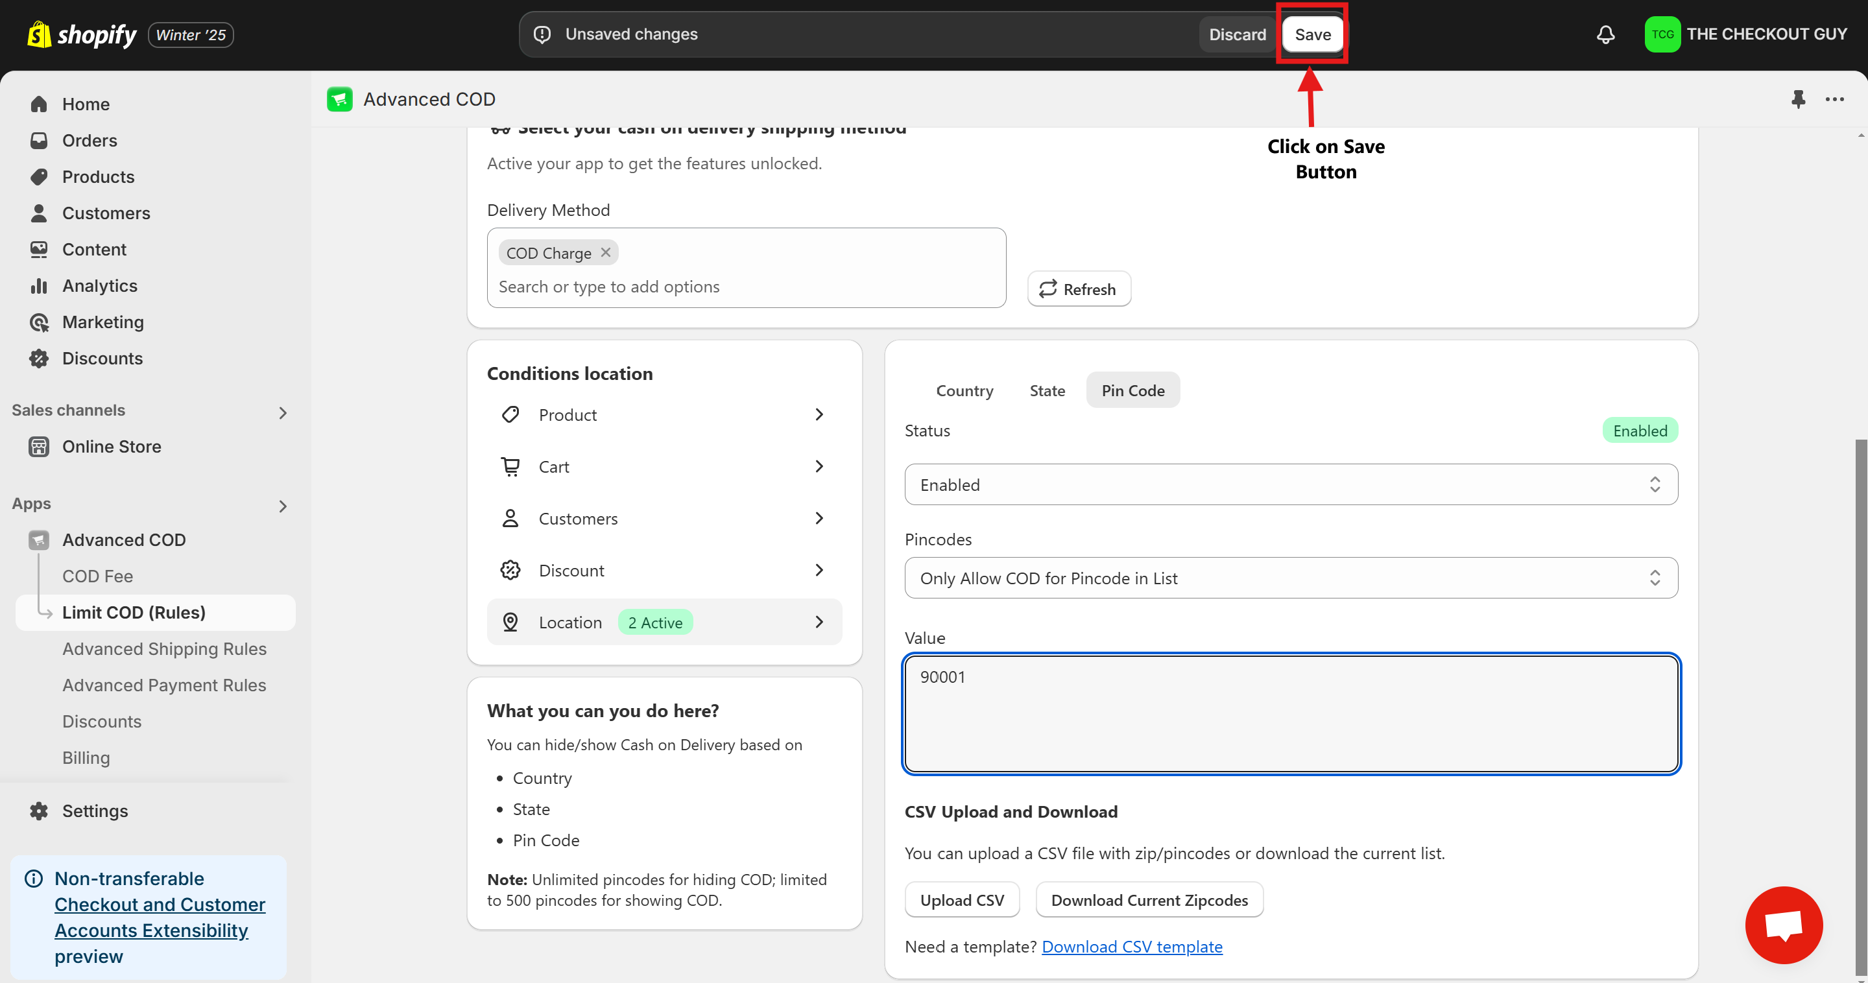
Task: Click Upload CSV button
Action: pos(961,899)
